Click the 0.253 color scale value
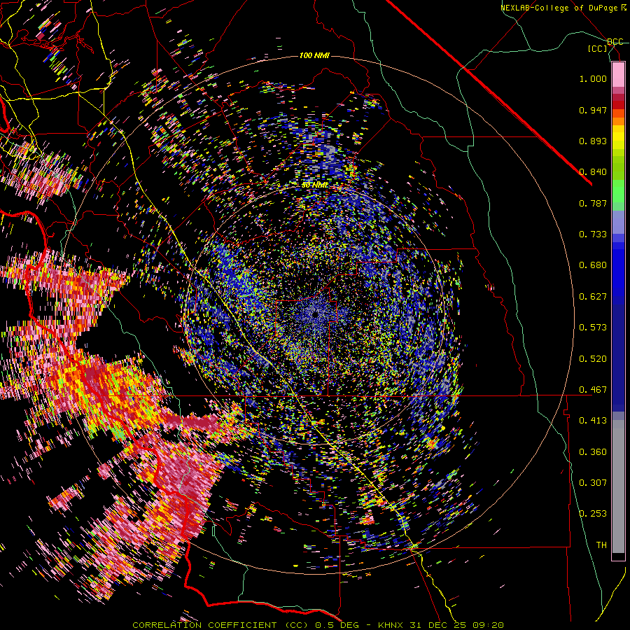This screenshot has width=630, height=630. [x=593, y=514]
